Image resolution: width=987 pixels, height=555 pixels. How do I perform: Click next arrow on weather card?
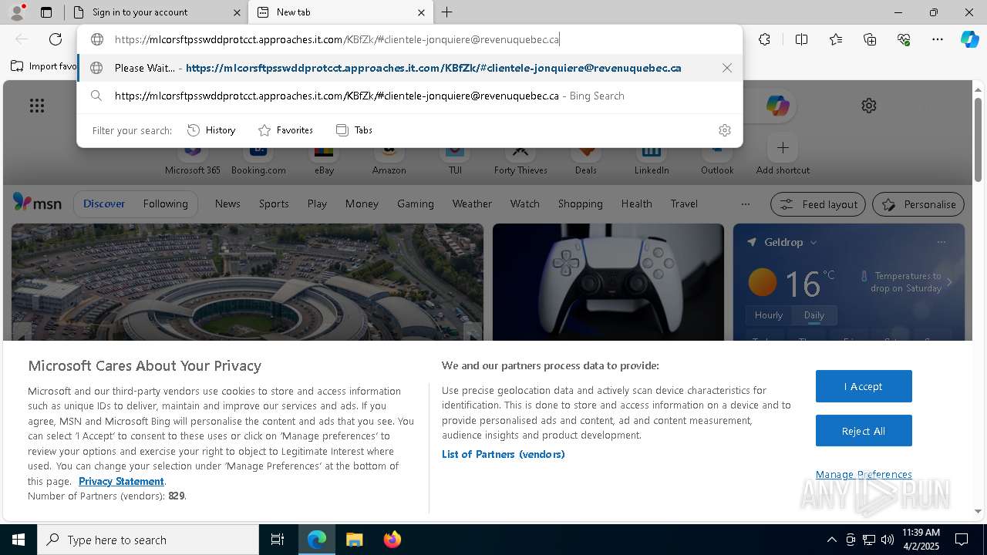(x=949, y=282)
